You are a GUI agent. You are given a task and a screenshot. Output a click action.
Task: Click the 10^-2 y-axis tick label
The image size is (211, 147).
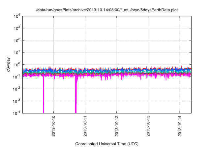[16, 89]
